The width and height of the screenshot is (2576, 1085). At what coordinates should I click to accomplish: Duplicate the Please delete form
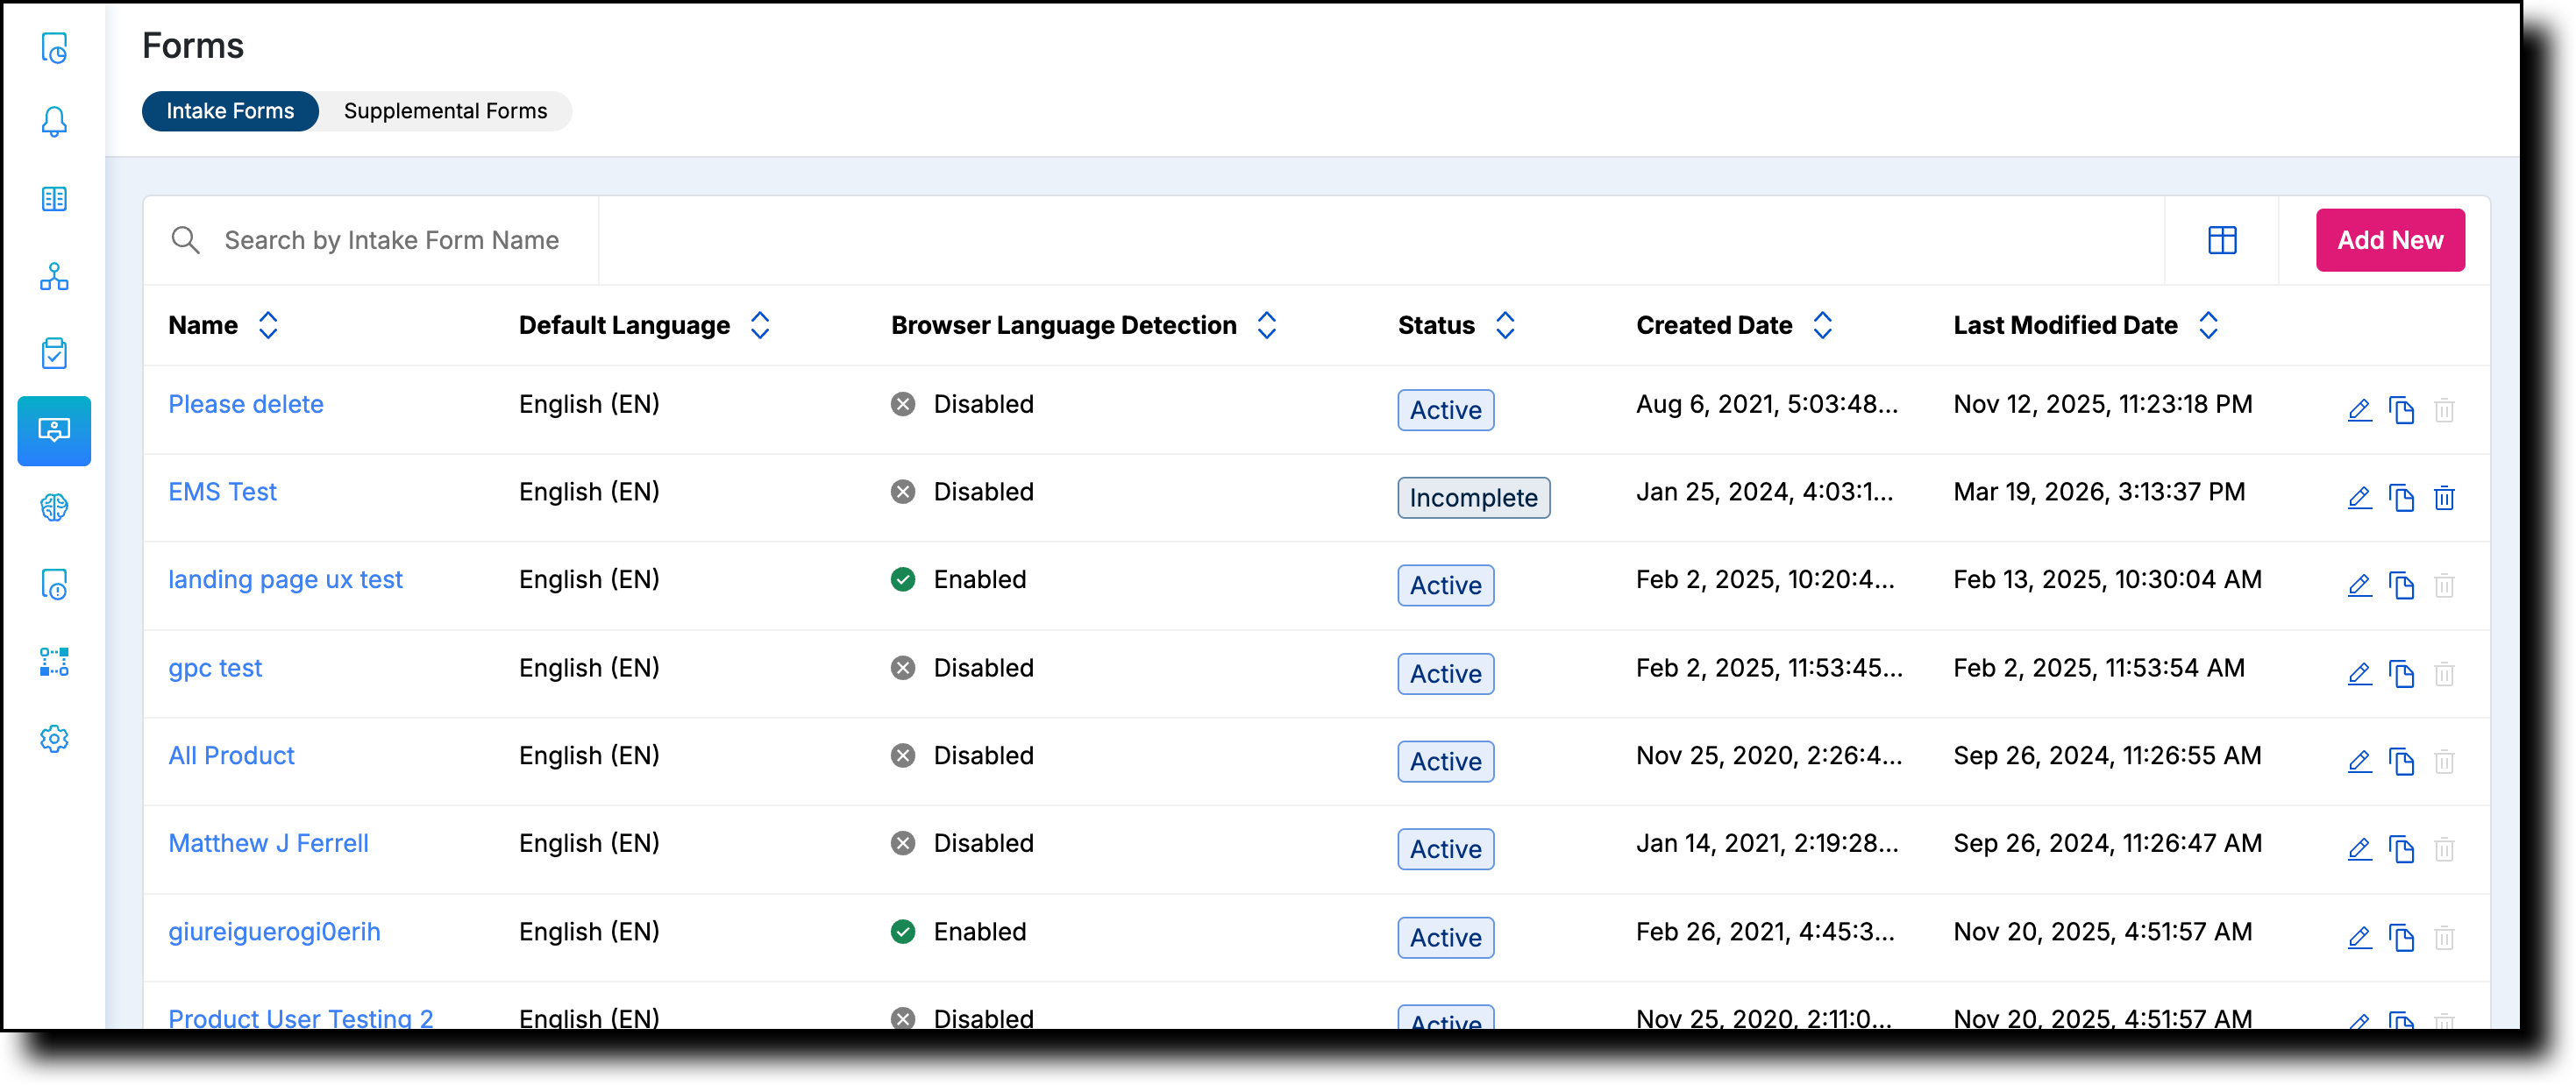2401,410
